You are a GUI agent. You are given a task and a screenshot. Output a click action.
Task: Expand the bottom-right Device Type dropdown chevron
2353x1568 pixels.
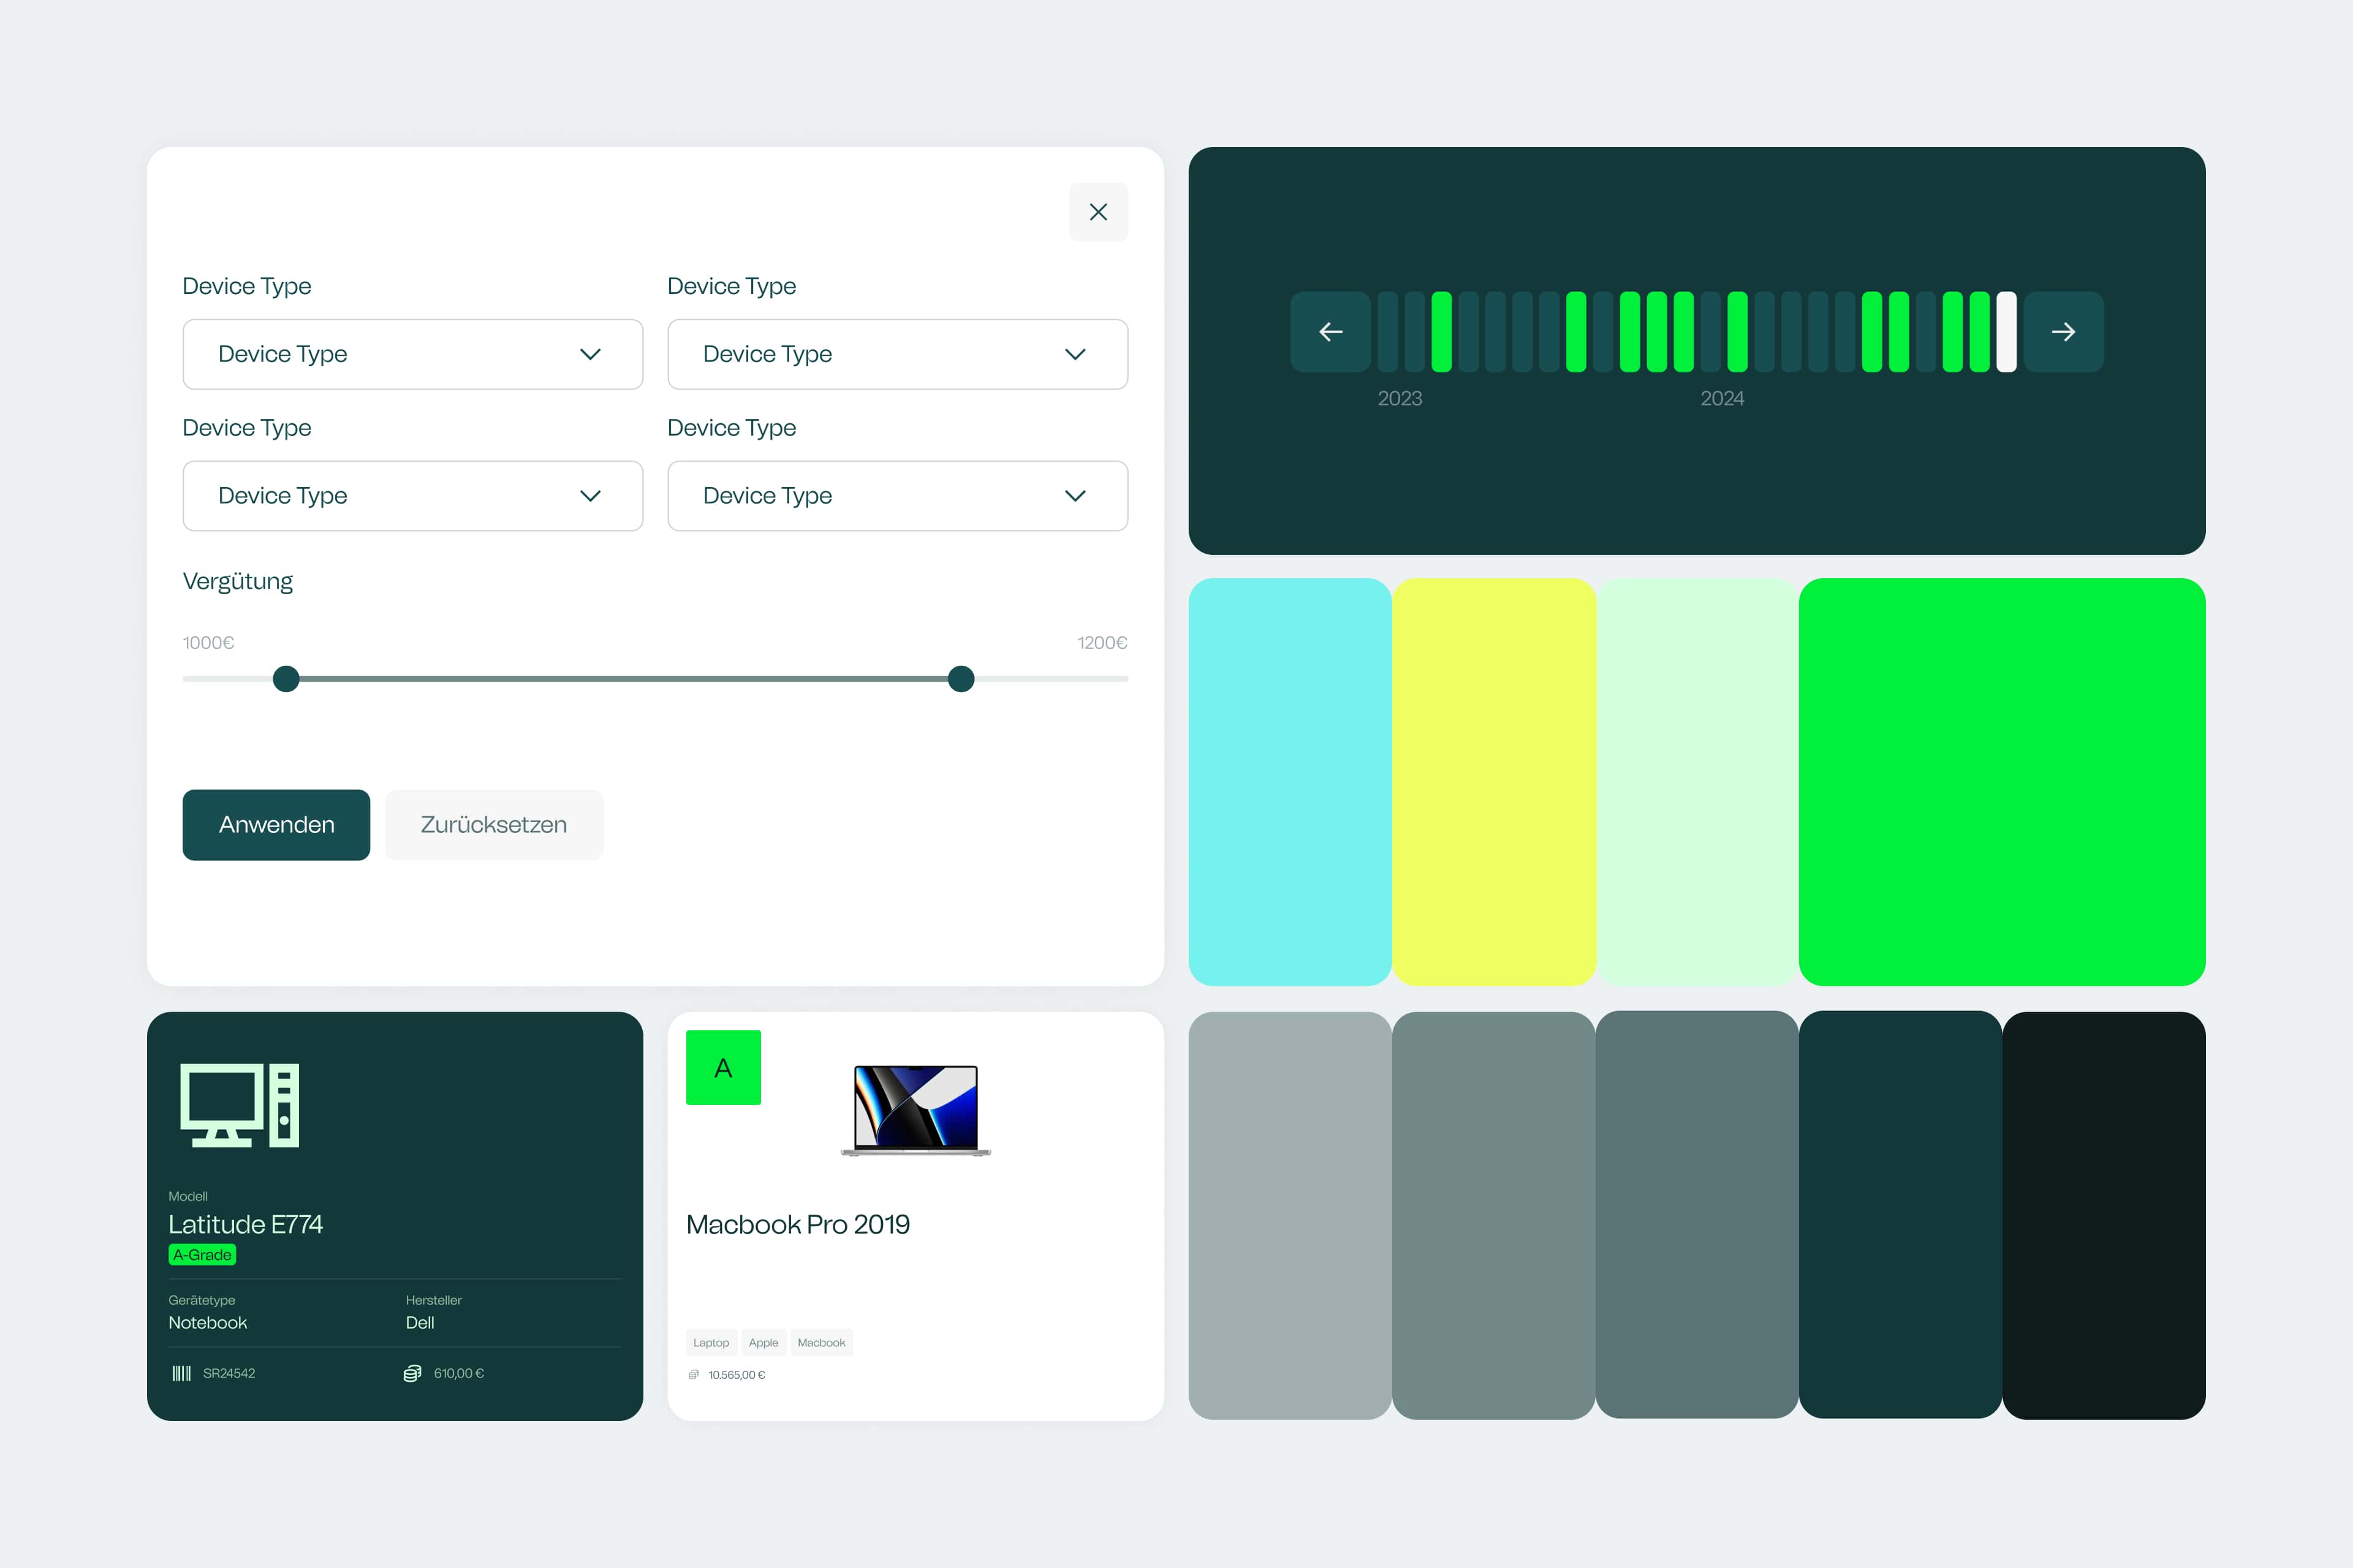(x=1075, y=496)
